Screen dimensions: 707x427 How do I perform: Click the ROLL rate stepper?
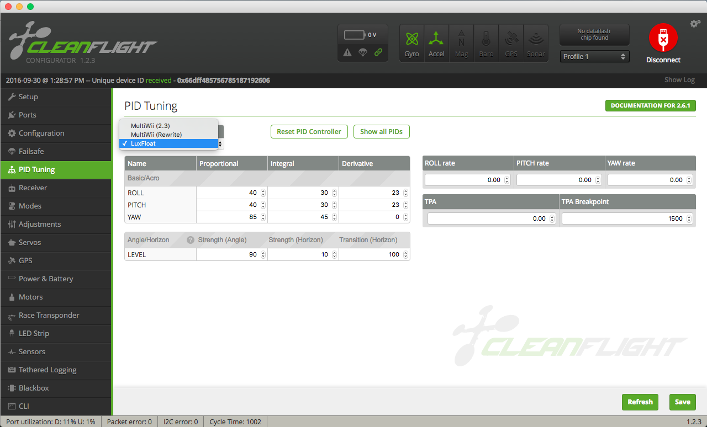[506, 180]
